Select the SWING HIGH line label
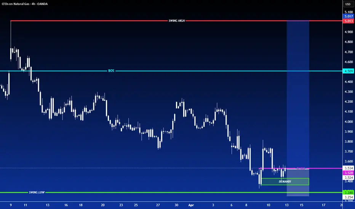355x209 pixels. point(177,21)
